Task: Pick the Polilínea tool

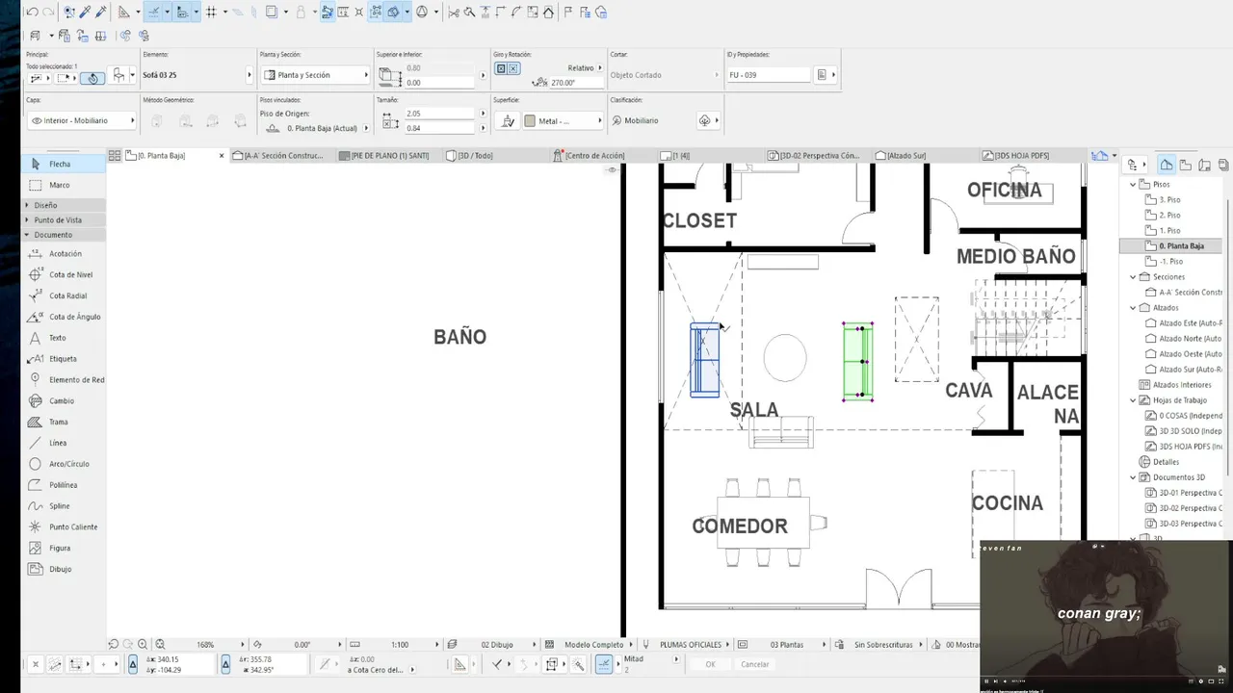Action: click(x=64, y=485)
